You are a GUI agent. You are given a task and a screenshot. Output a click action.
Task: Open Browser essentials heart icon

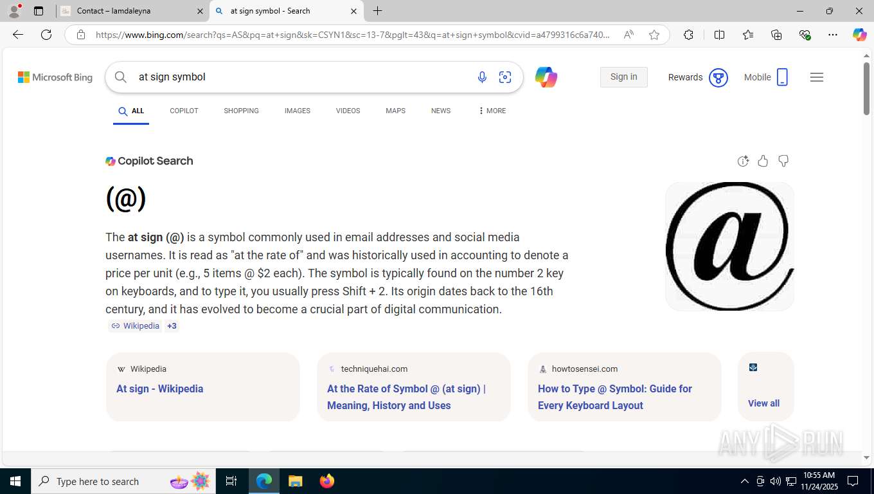click(x=805, y=35)
